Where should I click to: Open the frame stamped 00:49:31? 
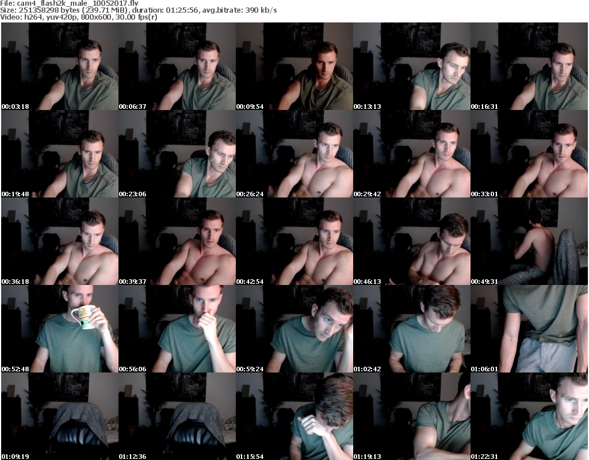click(529, 241)
